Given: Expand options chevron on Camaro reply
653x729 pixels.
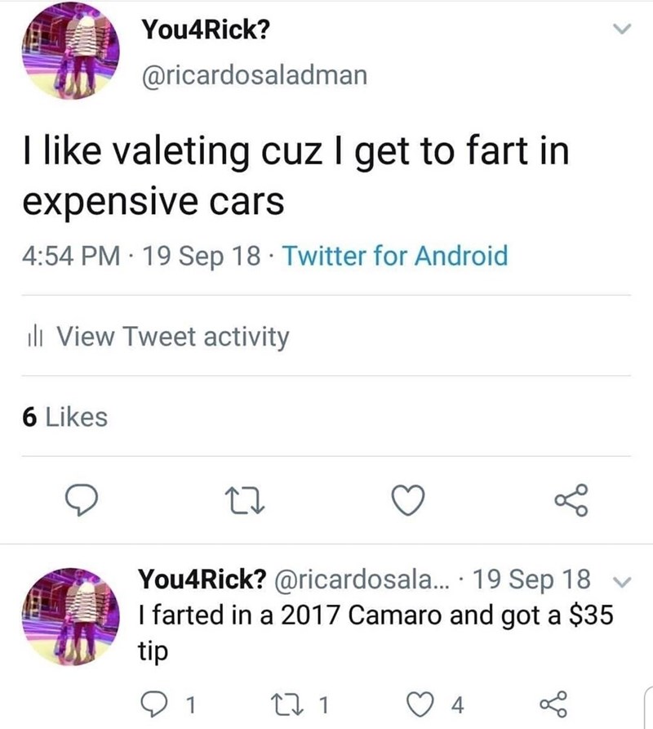Looking at the screenshot, I should (624, 581).
